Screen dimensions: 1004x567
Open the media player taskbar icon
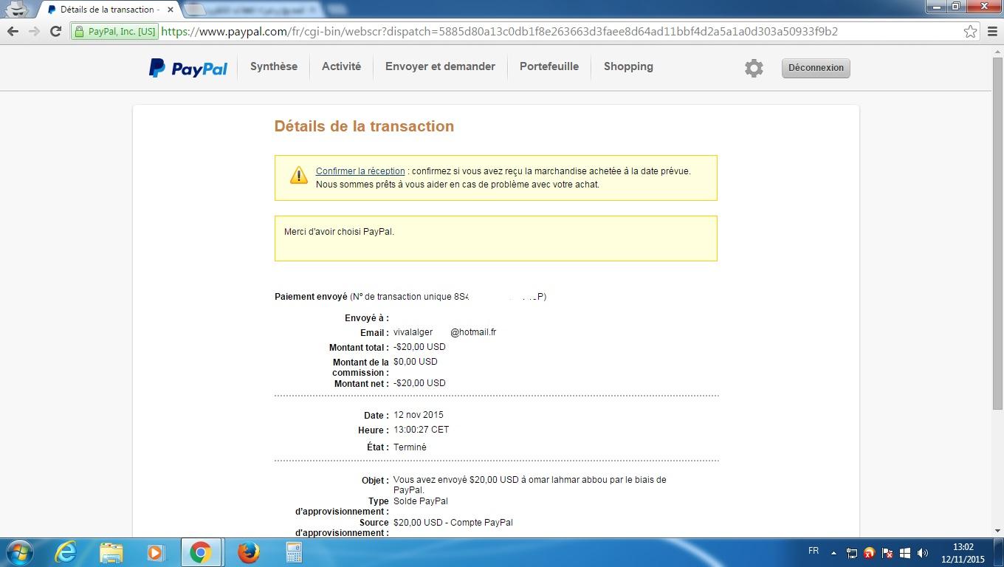(155, 552)
